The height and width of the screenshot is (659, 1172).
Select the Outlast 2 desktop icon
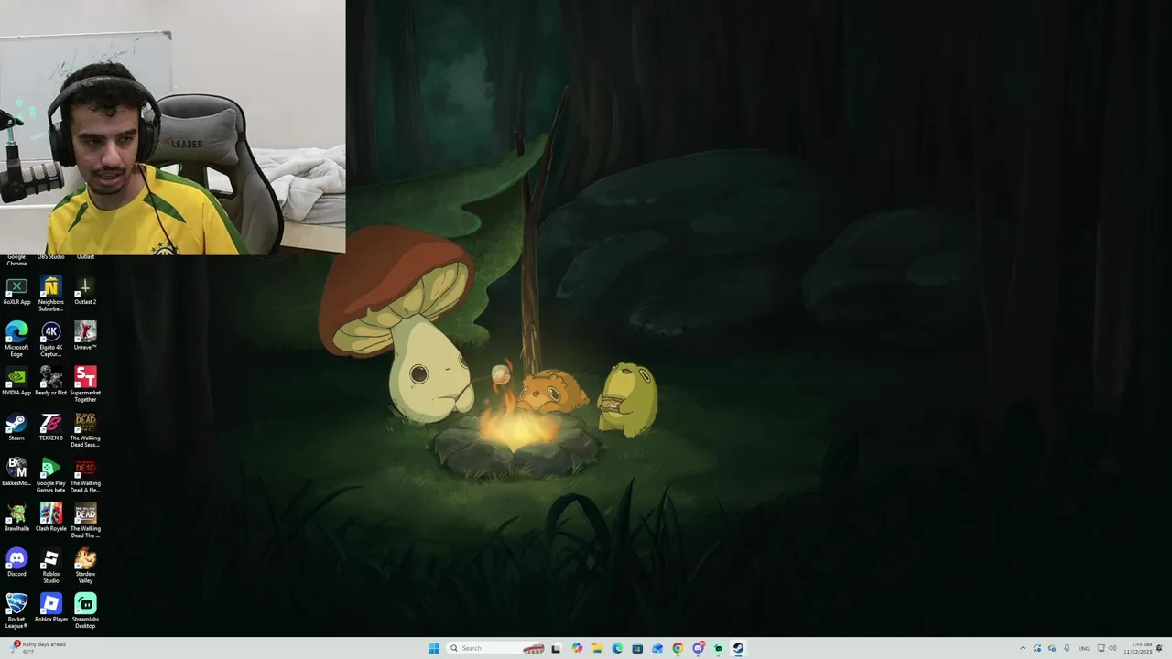pyautogui.click(x=85, y=291)
